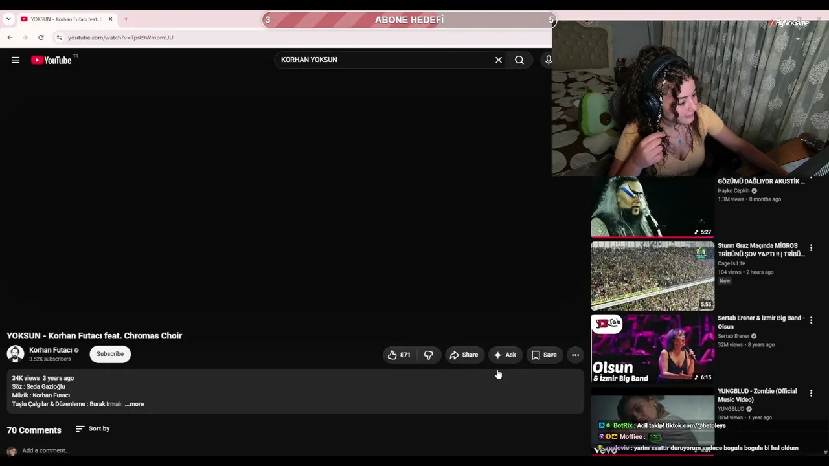Subscribe to Korhan Futacı channel
Image resolution: width=829 pixels, height=466 pixels.
click(110, 354)
